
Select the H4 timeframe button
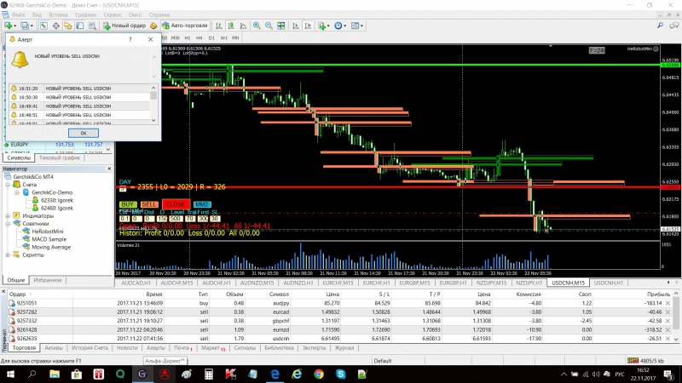point(199,37)
